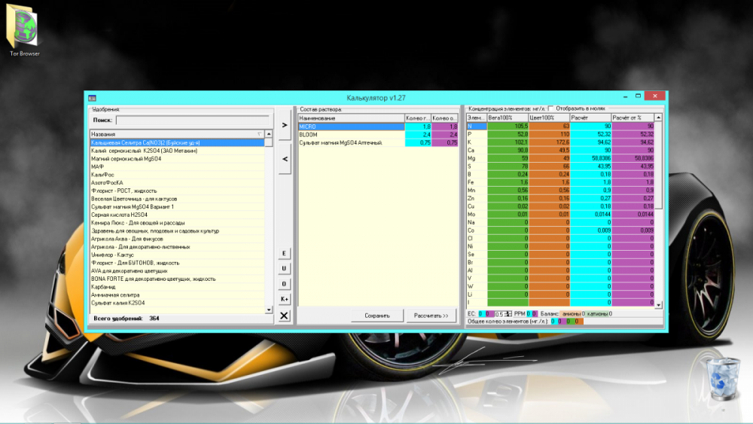Click the 'Сохранить' button
Screen dimensions: 753x424
coord(377,316)
